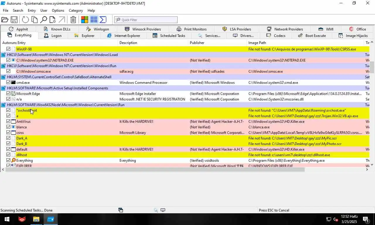Click the network tray icon
Image resolution: width=375 pixels, height=225 pixels.
pyautogui.click(x=329, y=219)
